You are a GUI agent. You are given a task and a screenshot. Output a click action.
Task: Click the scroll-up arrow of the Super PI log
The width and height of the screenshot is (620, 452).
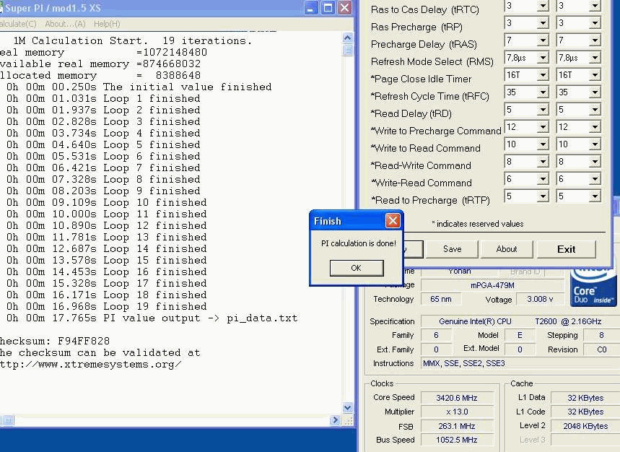point(348,38)
